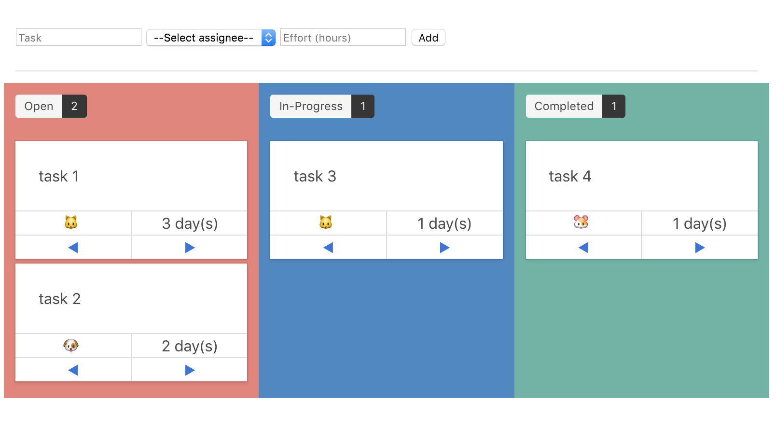The height and width of the screenshot is (446, 776).
Task: Click the hamster emoji assignee on task 4
Action: [583, 223]
